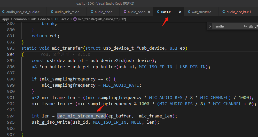Click the C icon of audio_dec_bt.c tab
The image size is (258, 137).
(224, 12)
